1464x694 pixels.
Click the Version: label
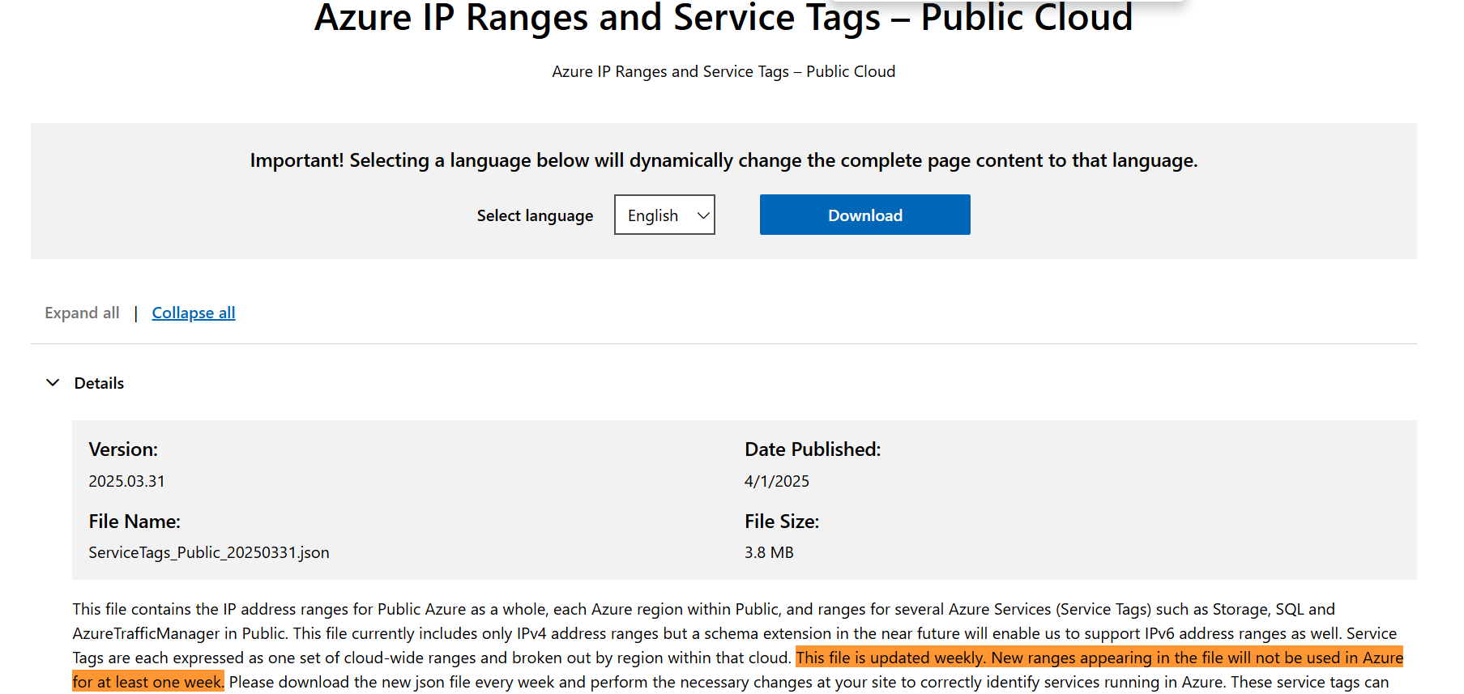123,449
